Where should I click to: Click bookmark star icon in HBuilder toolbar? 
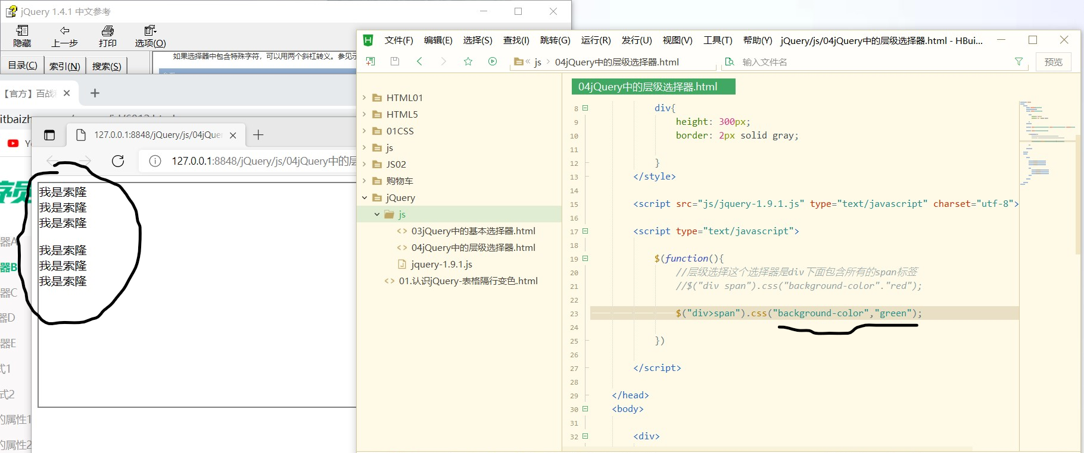[x=468, y=61]
